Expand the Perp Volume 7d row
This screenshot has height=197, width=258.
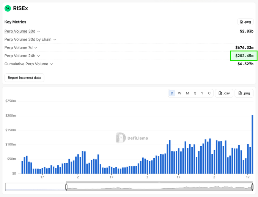[x=36, y=48]
